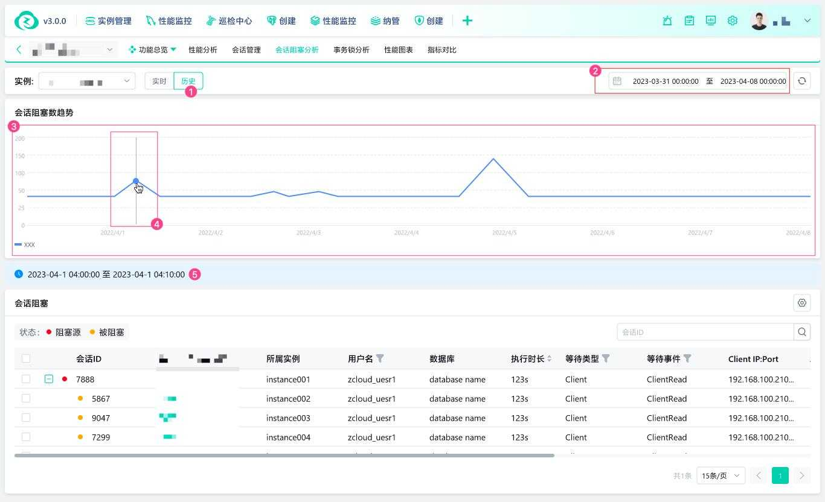
Task: Click session ID 9047
Action: pyautogui.click(x=101, y=418)
